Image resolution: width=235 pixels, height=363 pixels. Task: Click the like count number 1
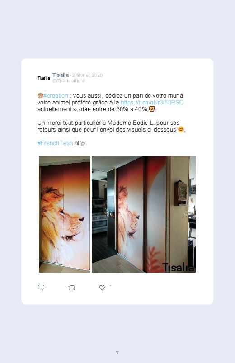click(111, 288)
